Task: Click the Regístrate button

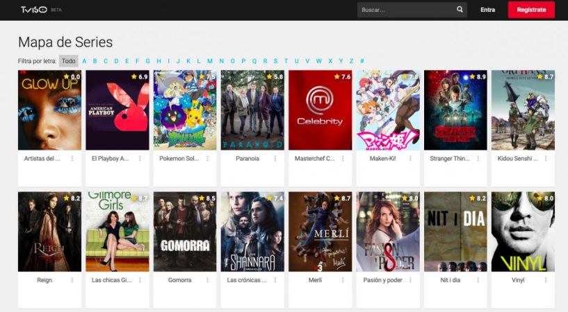Action: pos(531,10)
